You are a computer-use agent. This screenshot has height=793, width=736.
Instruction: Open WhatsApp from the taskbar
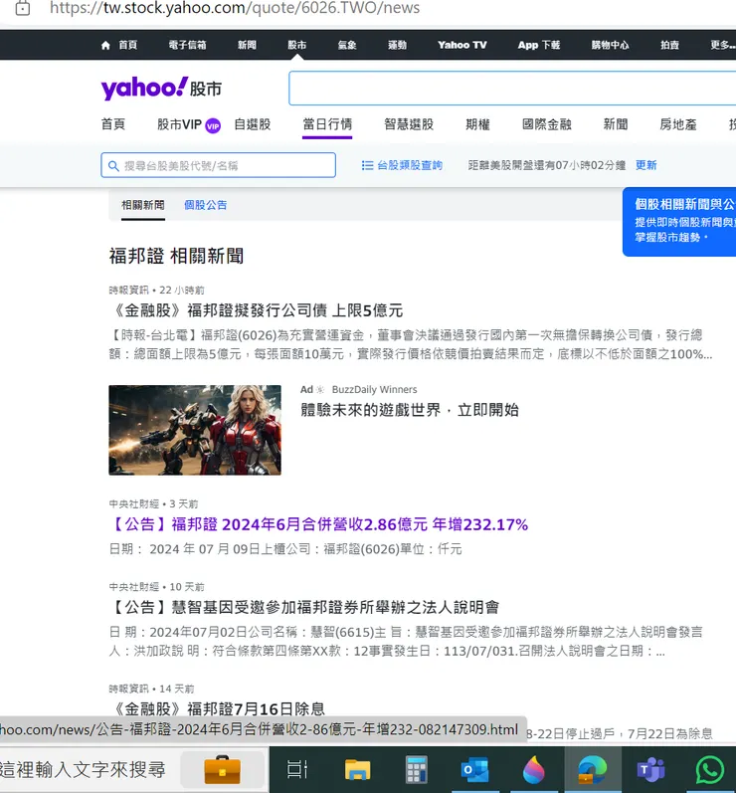coord(710,770)
